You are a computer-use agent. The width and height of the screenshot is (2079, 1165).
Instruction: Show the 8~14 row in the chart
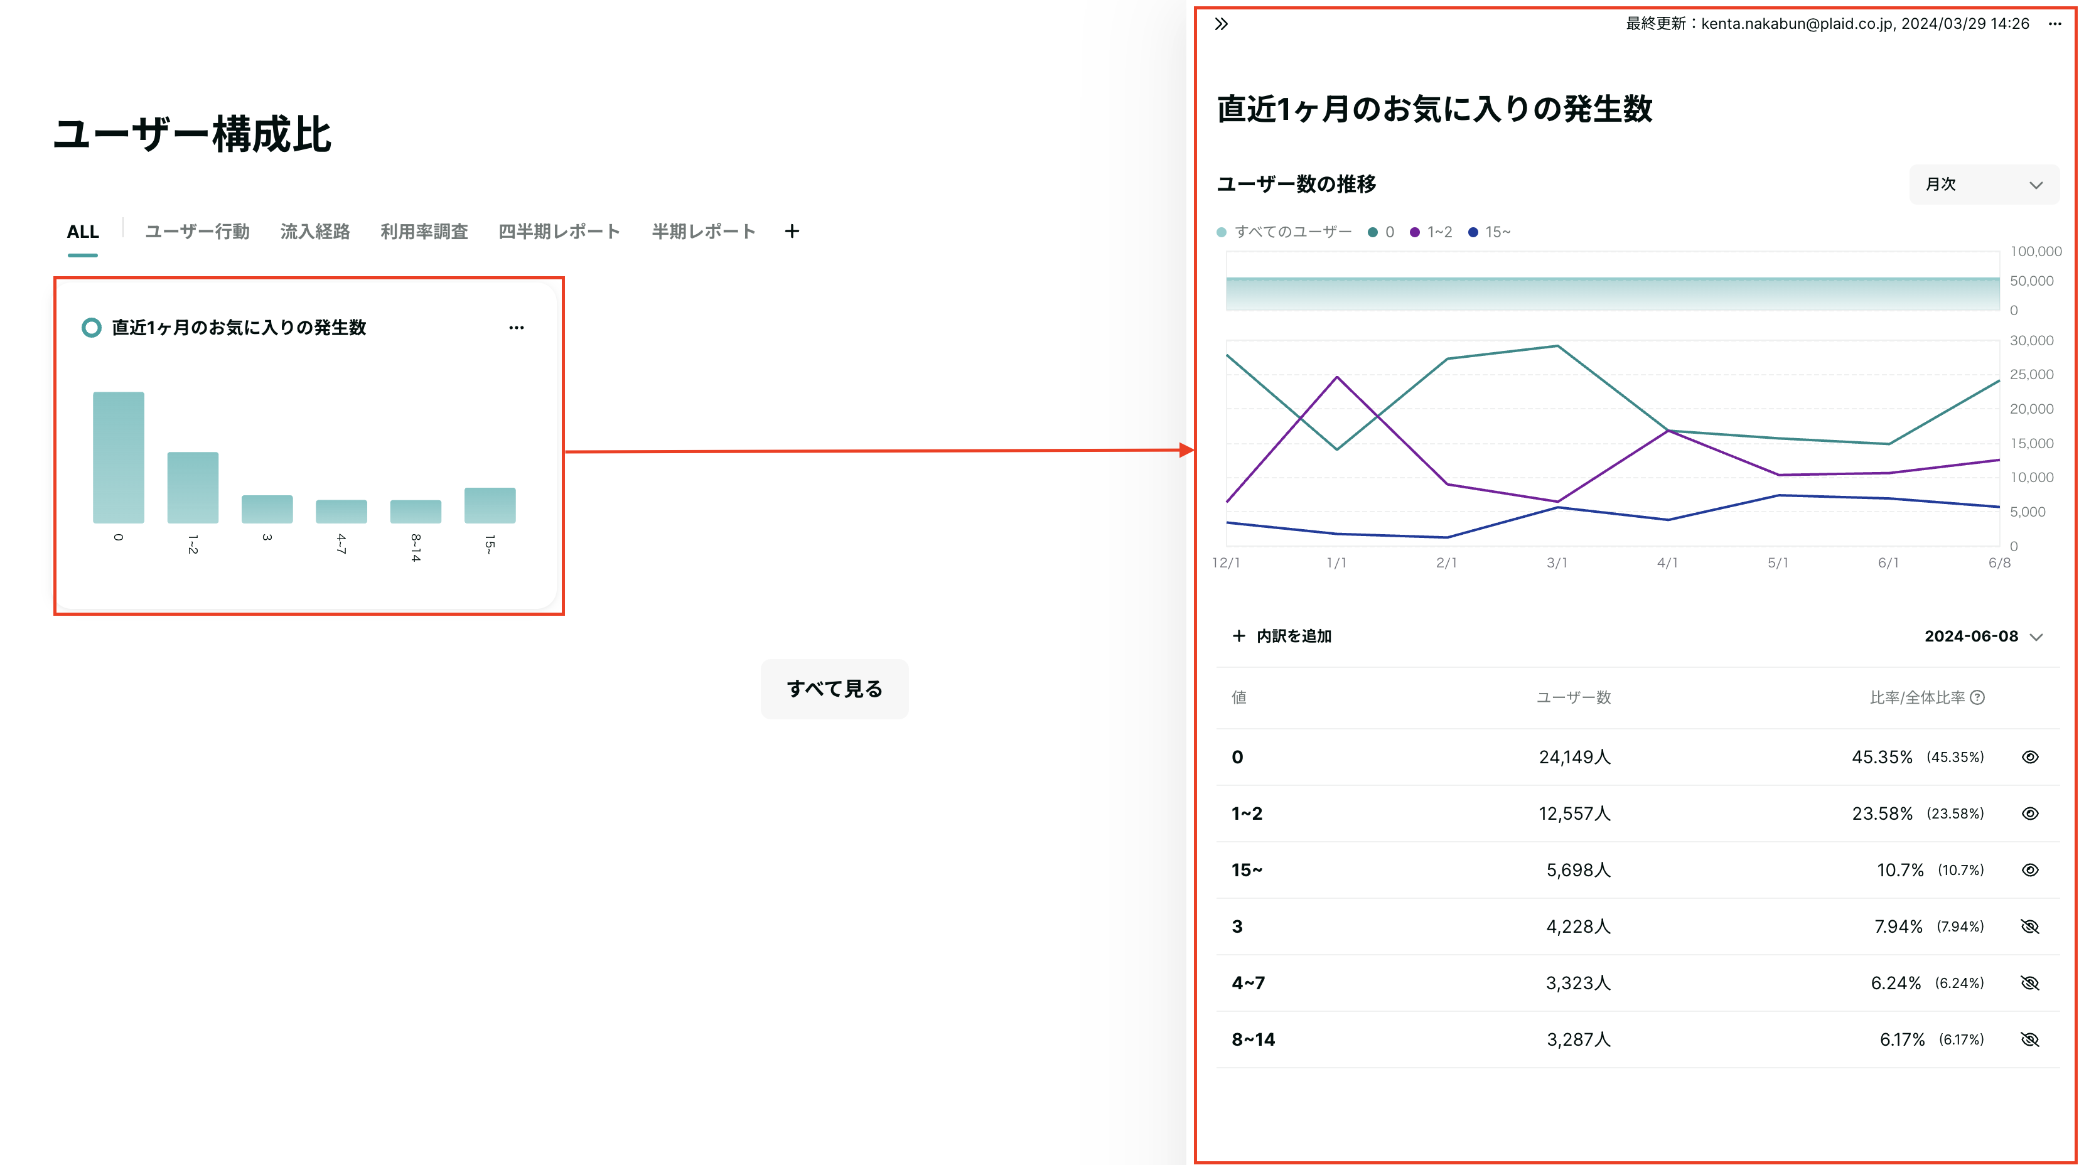(2030, 1040)
